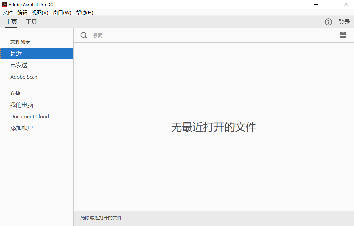Open the 窗口(W) menu
This screenshot has width=354, height=226.
point(62,12)
